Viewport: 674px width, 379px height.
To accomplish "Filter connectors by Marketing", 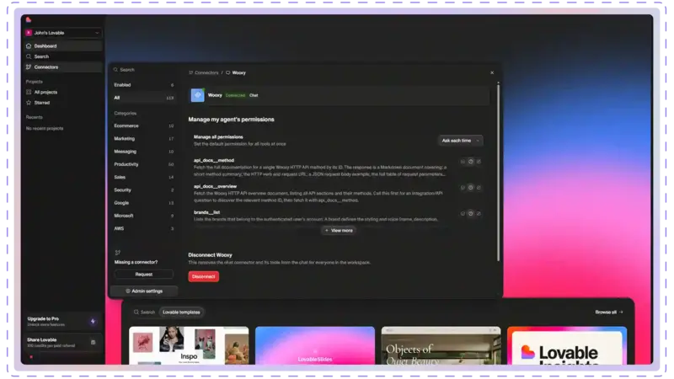I will [143, 139].
